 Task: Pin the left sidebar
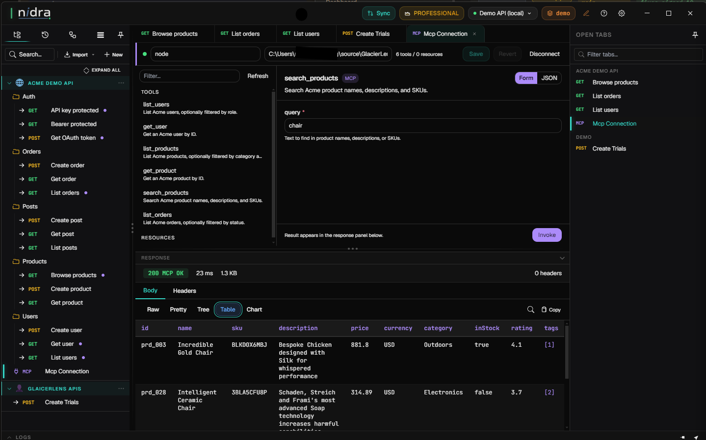pos(121,35)
